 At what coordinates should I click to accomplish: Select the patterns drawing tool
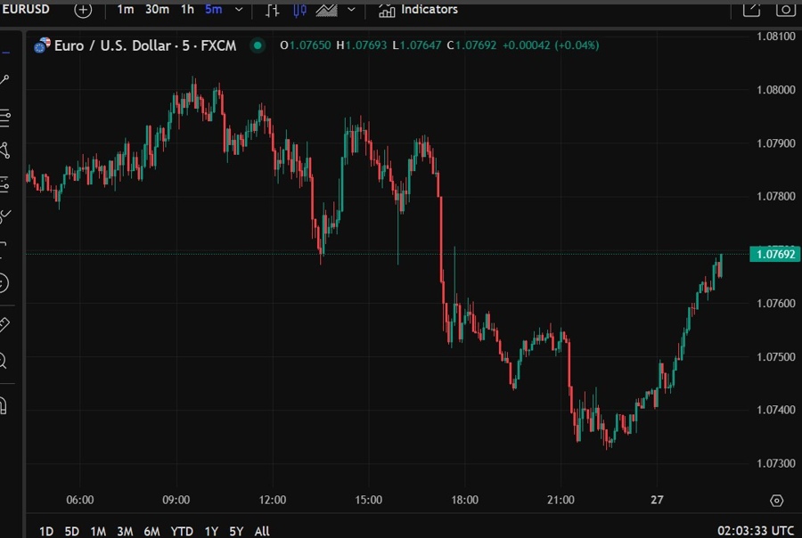[x=4, y=150]
